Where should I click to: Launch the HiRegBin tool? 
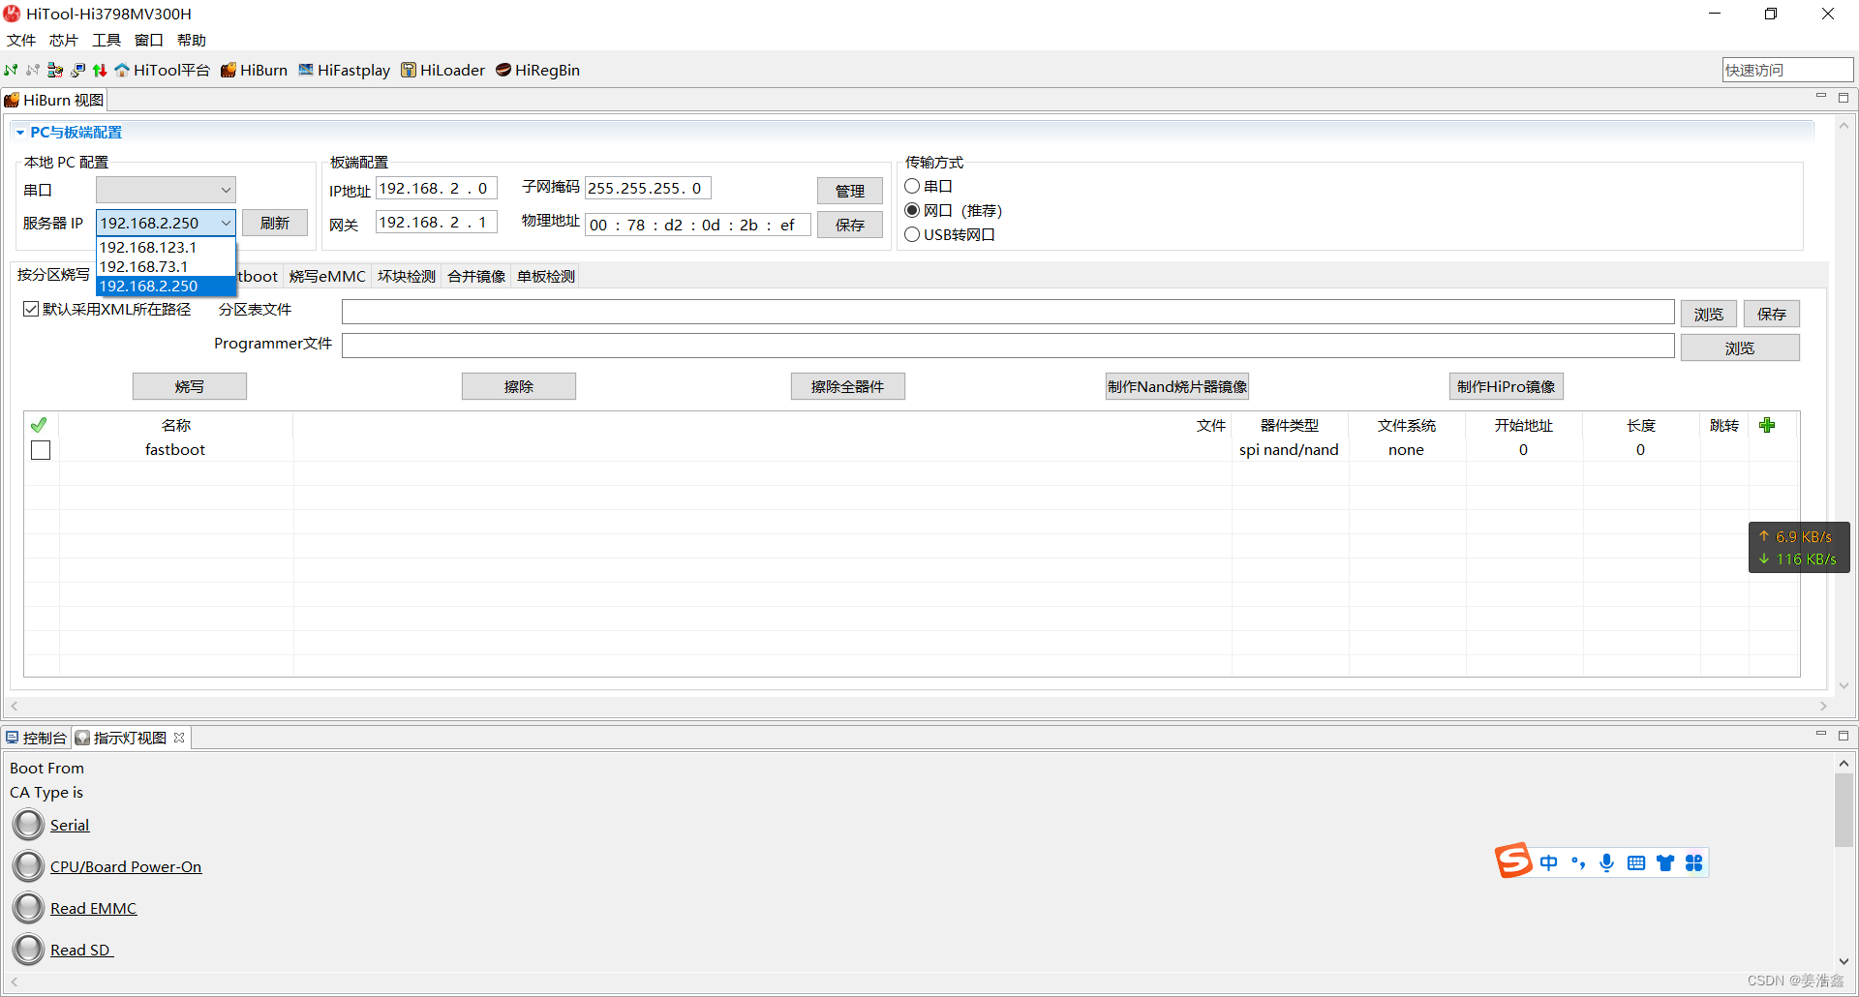(x=537, y=70)
